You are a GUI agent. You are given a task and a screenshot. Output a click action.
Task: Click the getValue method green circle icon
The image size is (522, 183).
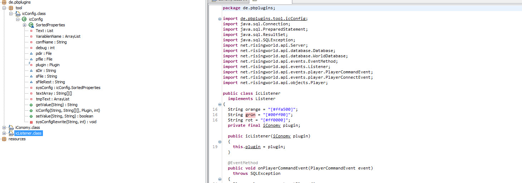pyautogui.click(x=31, y=105)
